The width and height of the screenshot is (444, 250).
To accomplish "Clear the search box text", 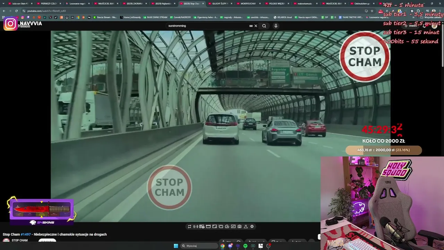I will coord(256,26).
